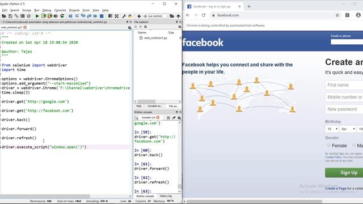
Task: Select Female gender radio button
Action: click(328, 145)
